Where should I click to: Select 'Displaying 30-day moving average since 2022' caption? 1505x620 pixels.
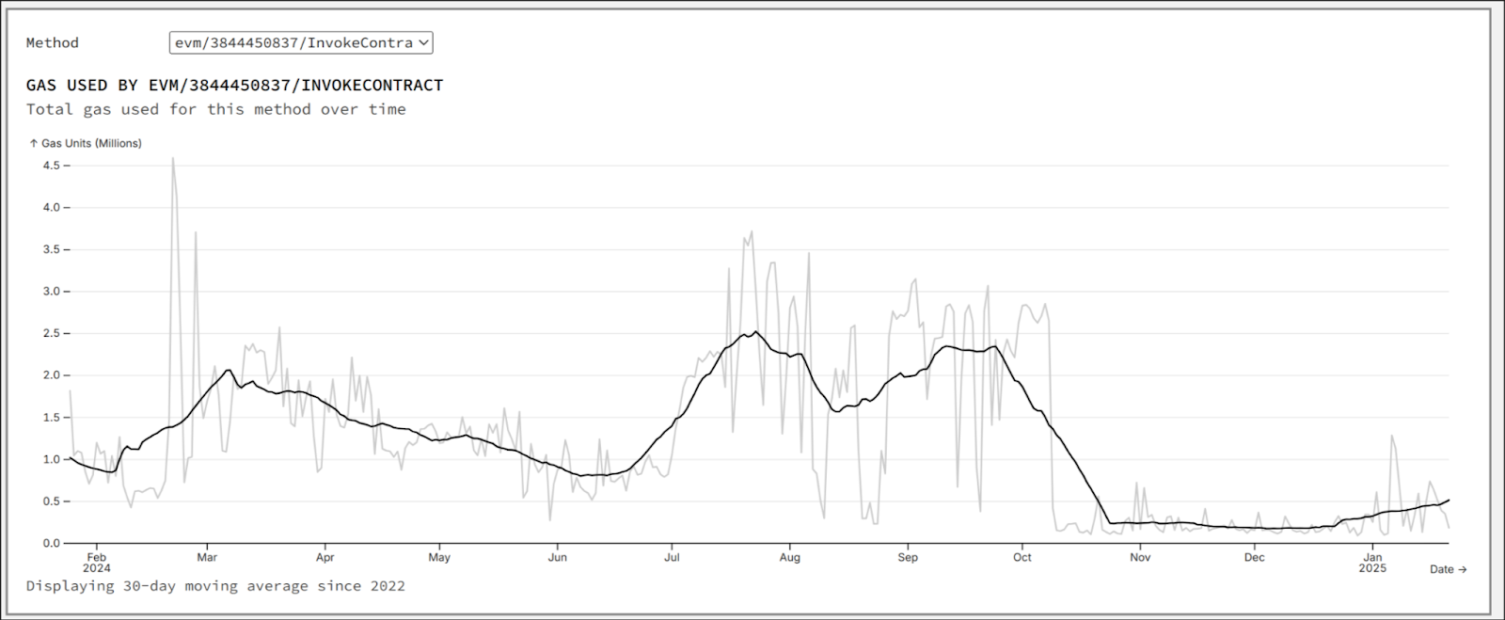(215, 586)
